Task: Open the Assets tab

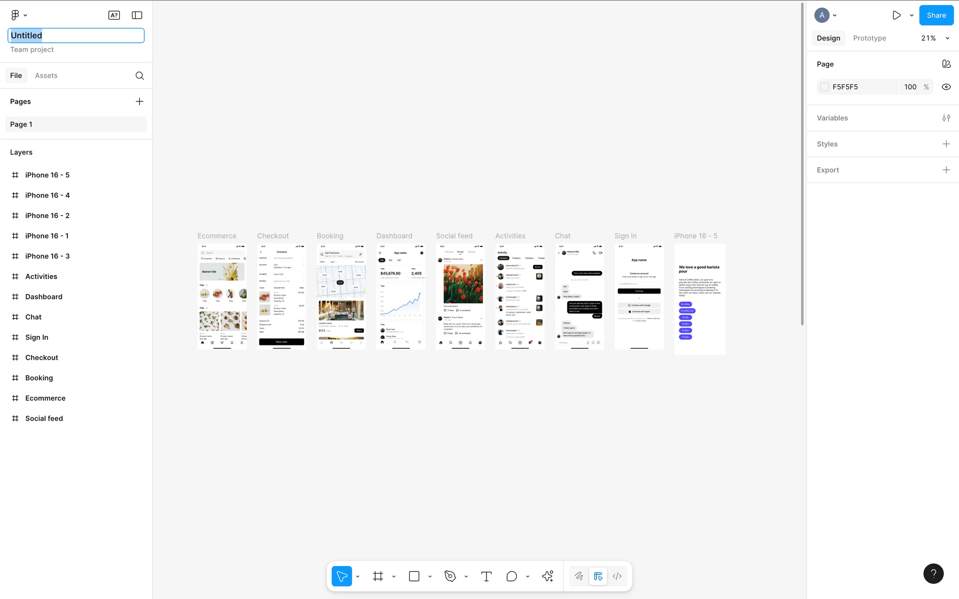Action: 46,76
